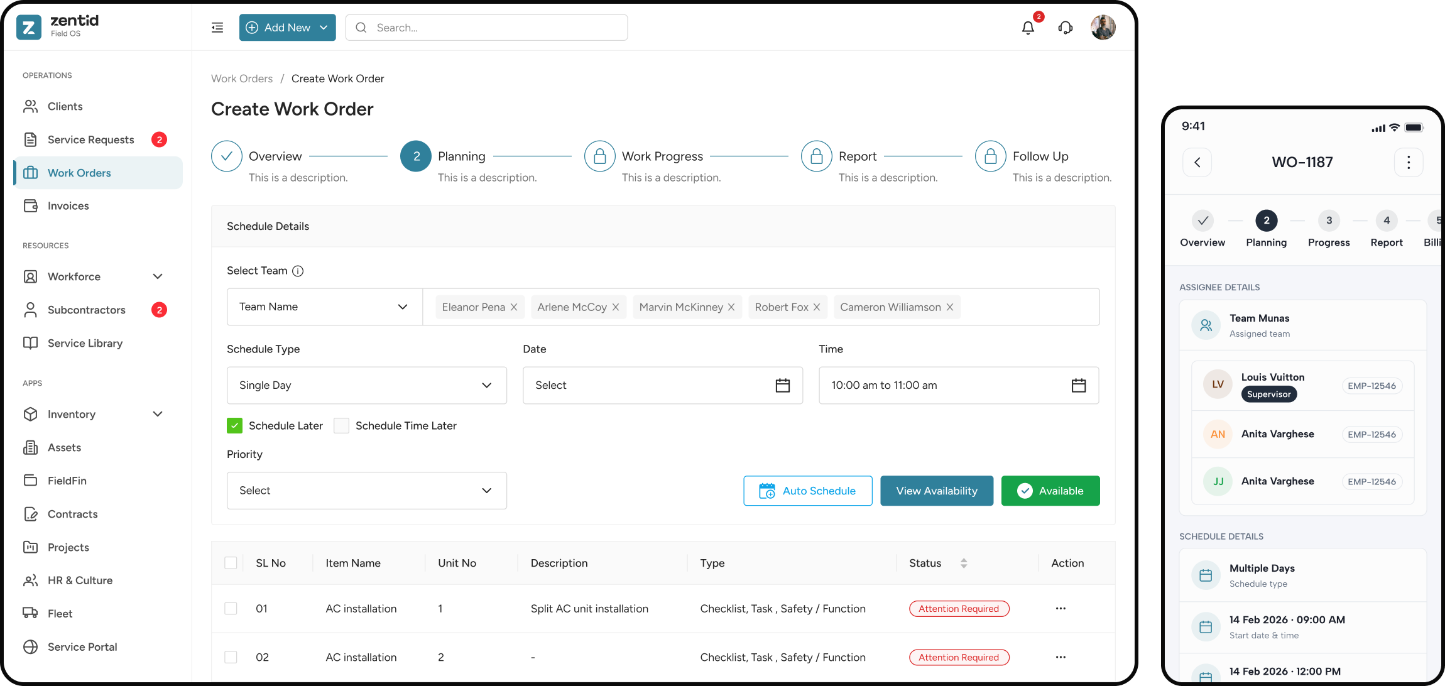Go to Invoices in the sidebar

pyautogui.click(x=97, y=206)
